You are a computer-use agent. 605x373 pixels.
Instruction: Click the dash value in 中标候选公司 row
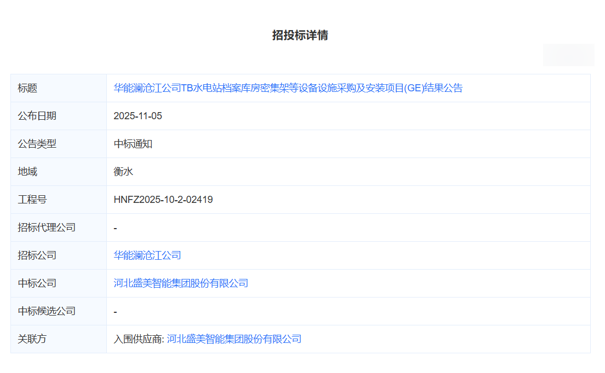(x=115, y=312)
